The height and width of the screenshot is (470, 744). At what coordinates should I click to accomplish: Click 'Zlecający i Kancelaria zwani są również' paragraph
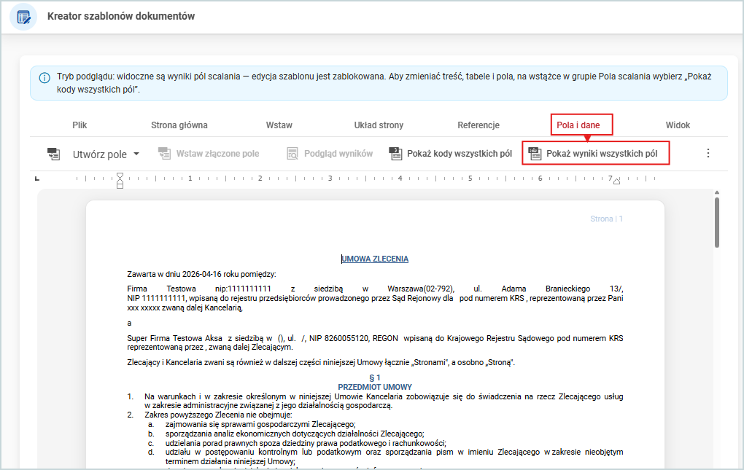321,362
